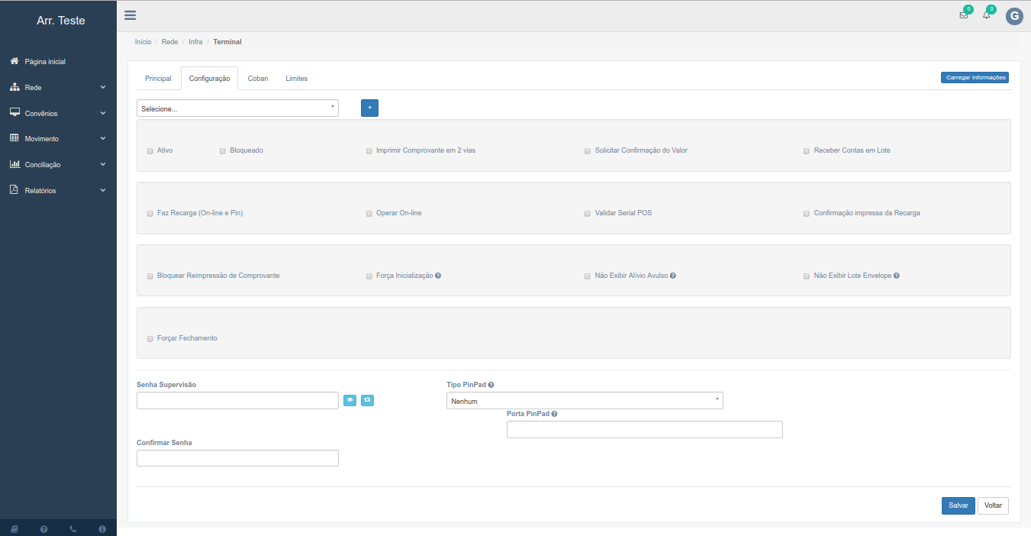Click the Salvar button

pyautogui.click(x=958, y=505)
